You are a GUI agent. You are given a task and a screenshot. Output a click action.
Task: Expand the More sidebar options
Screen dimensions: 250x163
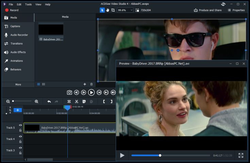tap(18, 85)
